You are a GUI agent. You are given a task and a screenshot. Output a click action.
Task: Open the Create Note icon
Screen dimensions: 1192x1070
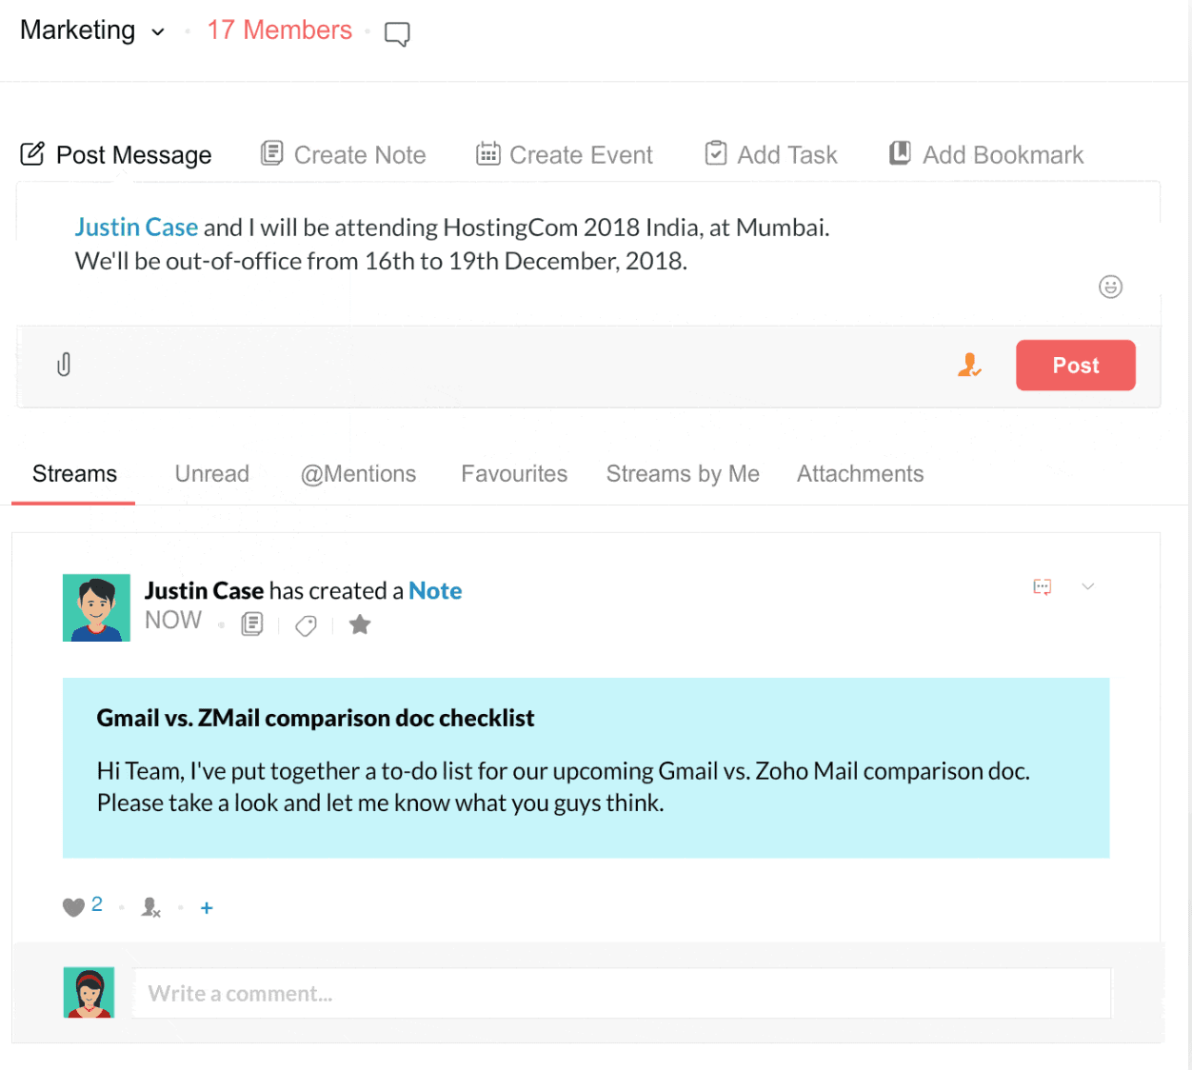[272, 152]
